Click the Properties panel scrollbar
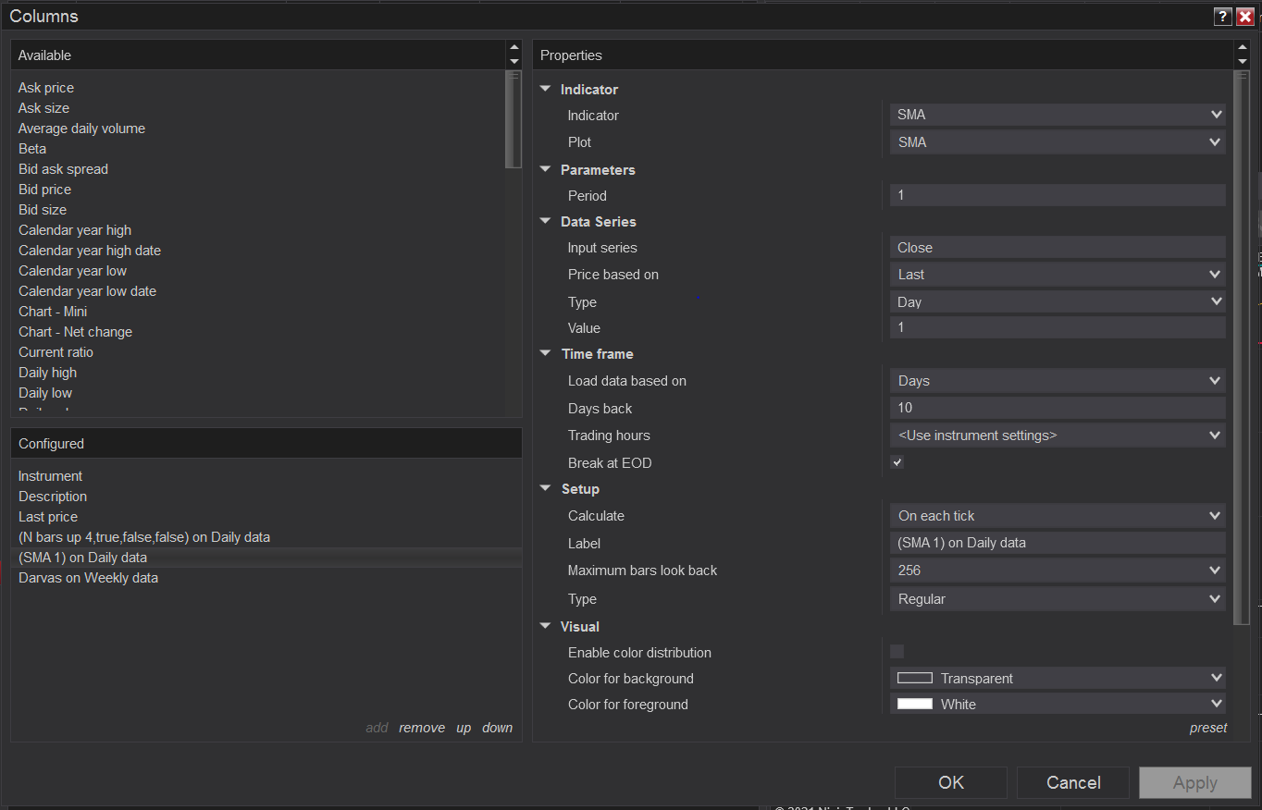Viewport: 1262px width, 810px height. click(x=1243, y=348)
